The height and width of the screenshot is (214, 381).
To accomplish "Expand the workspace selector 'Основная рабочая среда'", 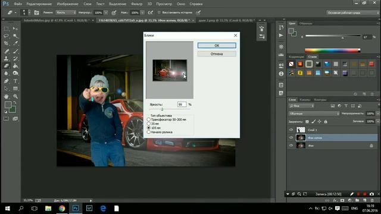I will tap(352, 12).
